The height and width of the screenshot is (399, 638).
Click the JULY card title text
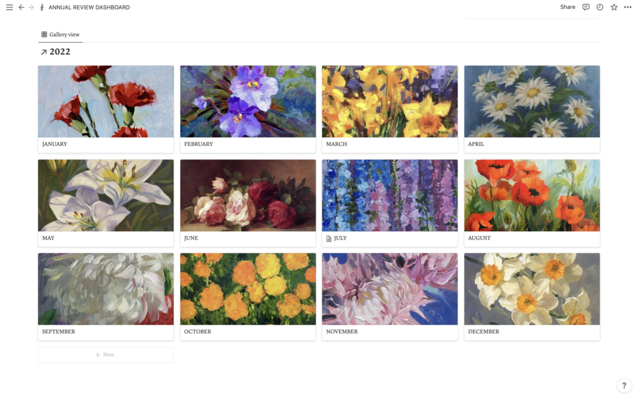tap(340, 238)
